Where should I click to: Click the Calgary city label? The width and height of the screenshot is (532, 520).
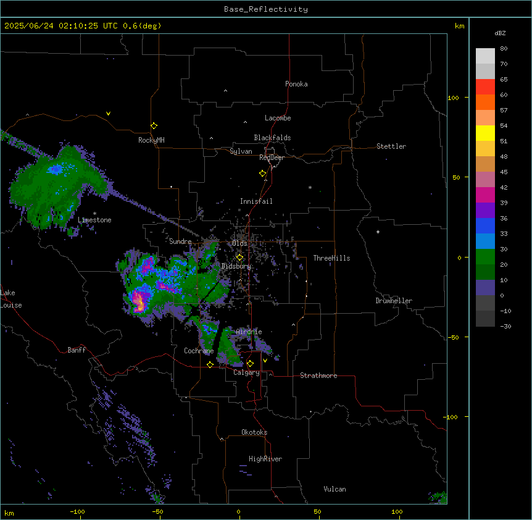coord(246,372)
